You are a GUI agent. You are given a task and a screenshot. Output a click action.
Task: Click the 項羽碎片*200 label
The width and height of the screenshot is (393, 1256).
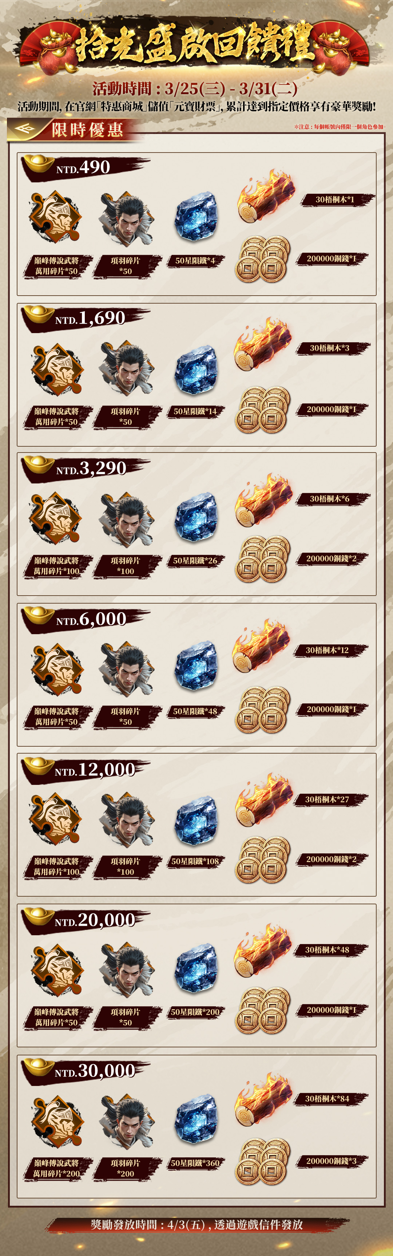(126, 1168)
